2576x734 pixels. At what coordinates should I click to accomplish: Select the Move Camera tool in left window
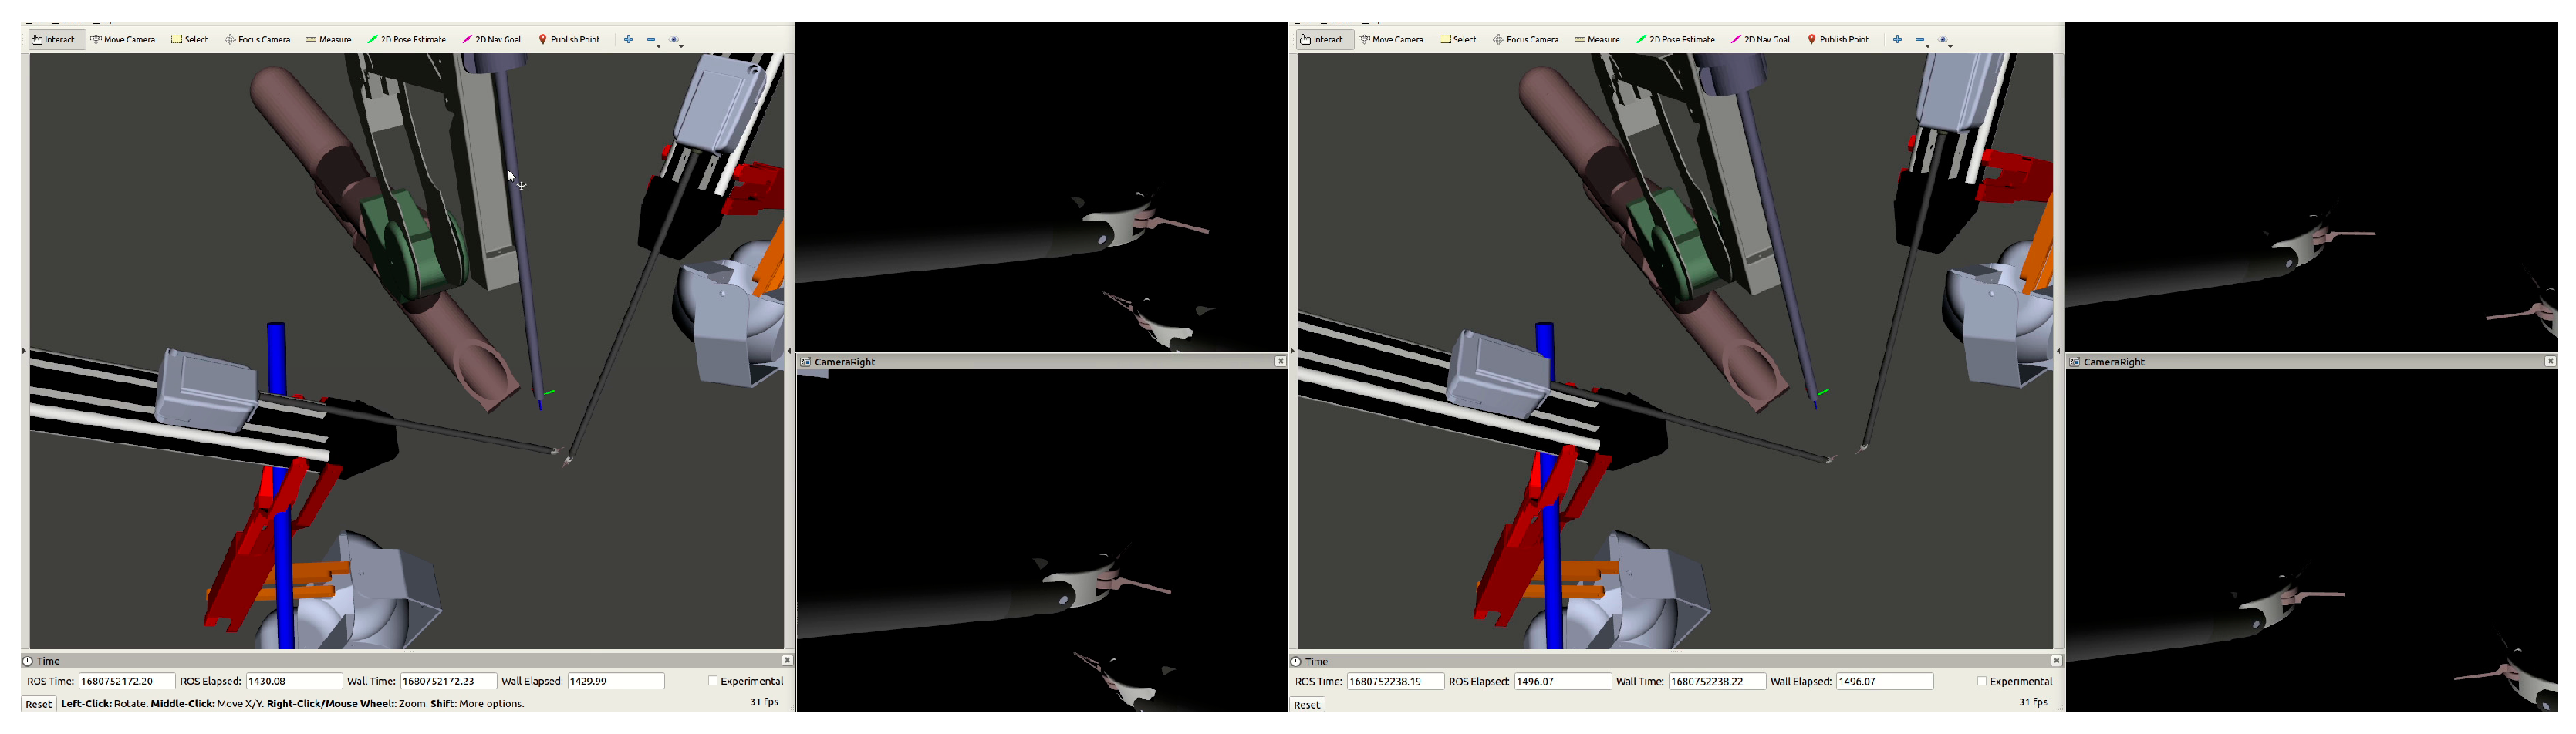tap(123, 40)
